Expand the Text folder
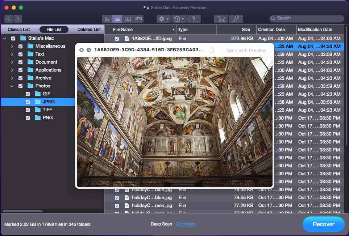 (12, 55)
